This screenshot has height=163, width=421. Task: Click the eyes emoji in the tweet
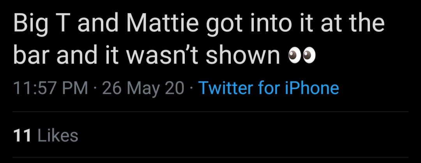click(301, 55)
